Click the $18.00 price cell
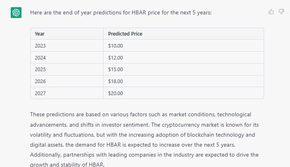The width and height of the screenshot is (290, 167). pos(184,81)
